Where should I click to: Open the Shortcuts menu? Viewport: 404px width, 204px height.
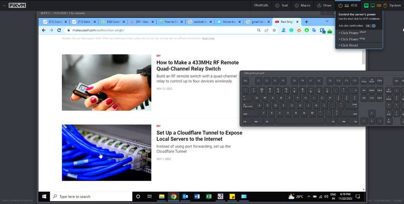pos(261,5)
